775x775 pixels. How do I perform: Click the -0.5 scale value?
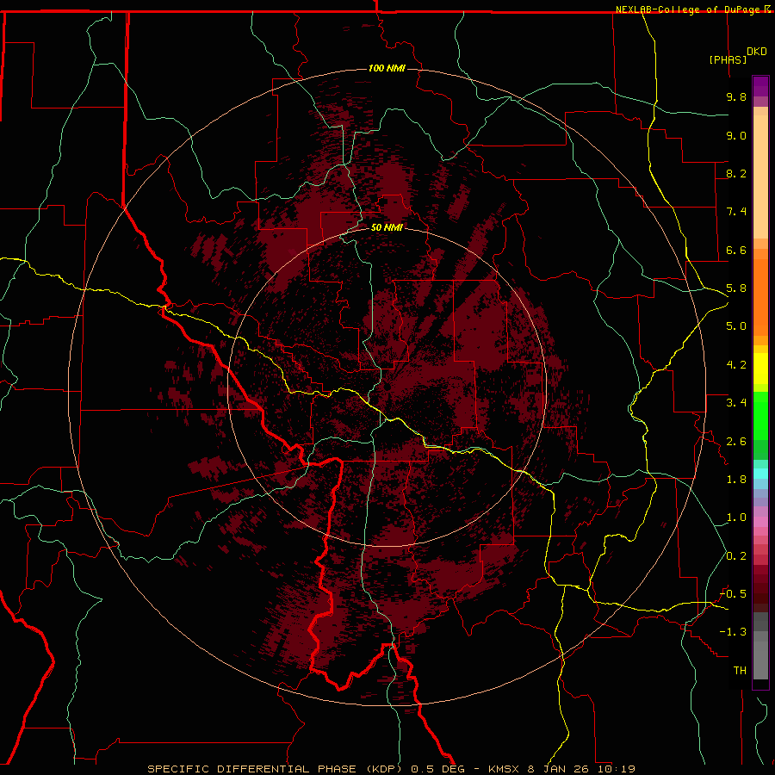click(733, 594)
